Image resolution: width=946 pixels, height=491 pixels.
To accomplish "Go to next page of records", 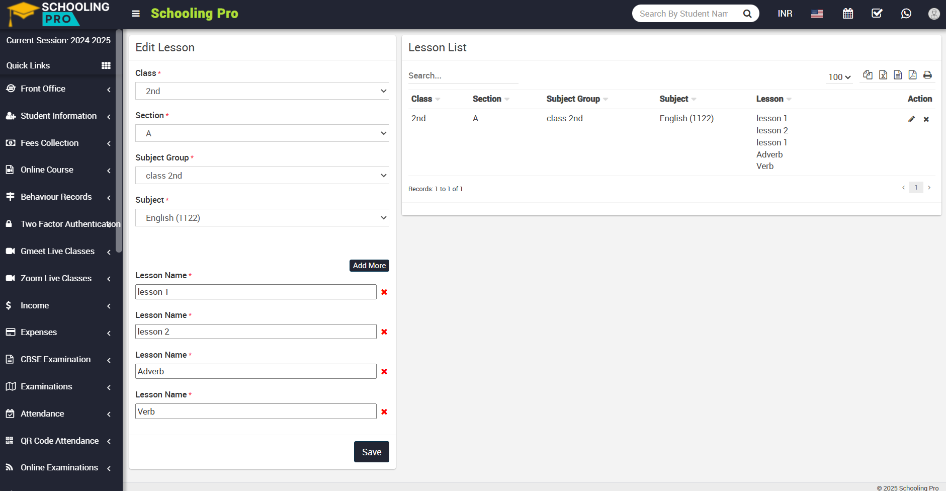I will pyautogui.click(x=929, y=188).
